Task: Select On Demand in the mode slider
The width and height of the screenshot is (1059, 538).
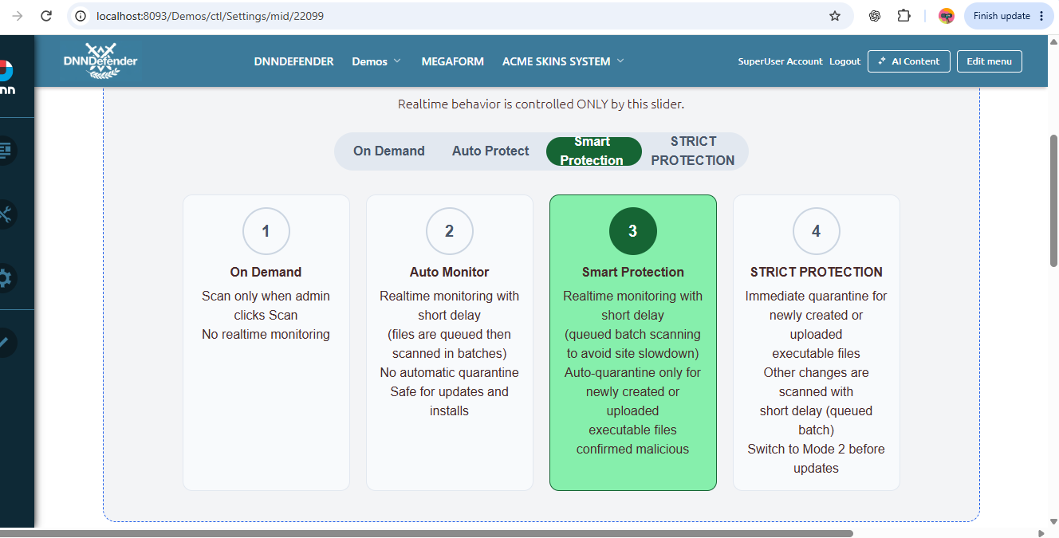Action: coord(389,151)
